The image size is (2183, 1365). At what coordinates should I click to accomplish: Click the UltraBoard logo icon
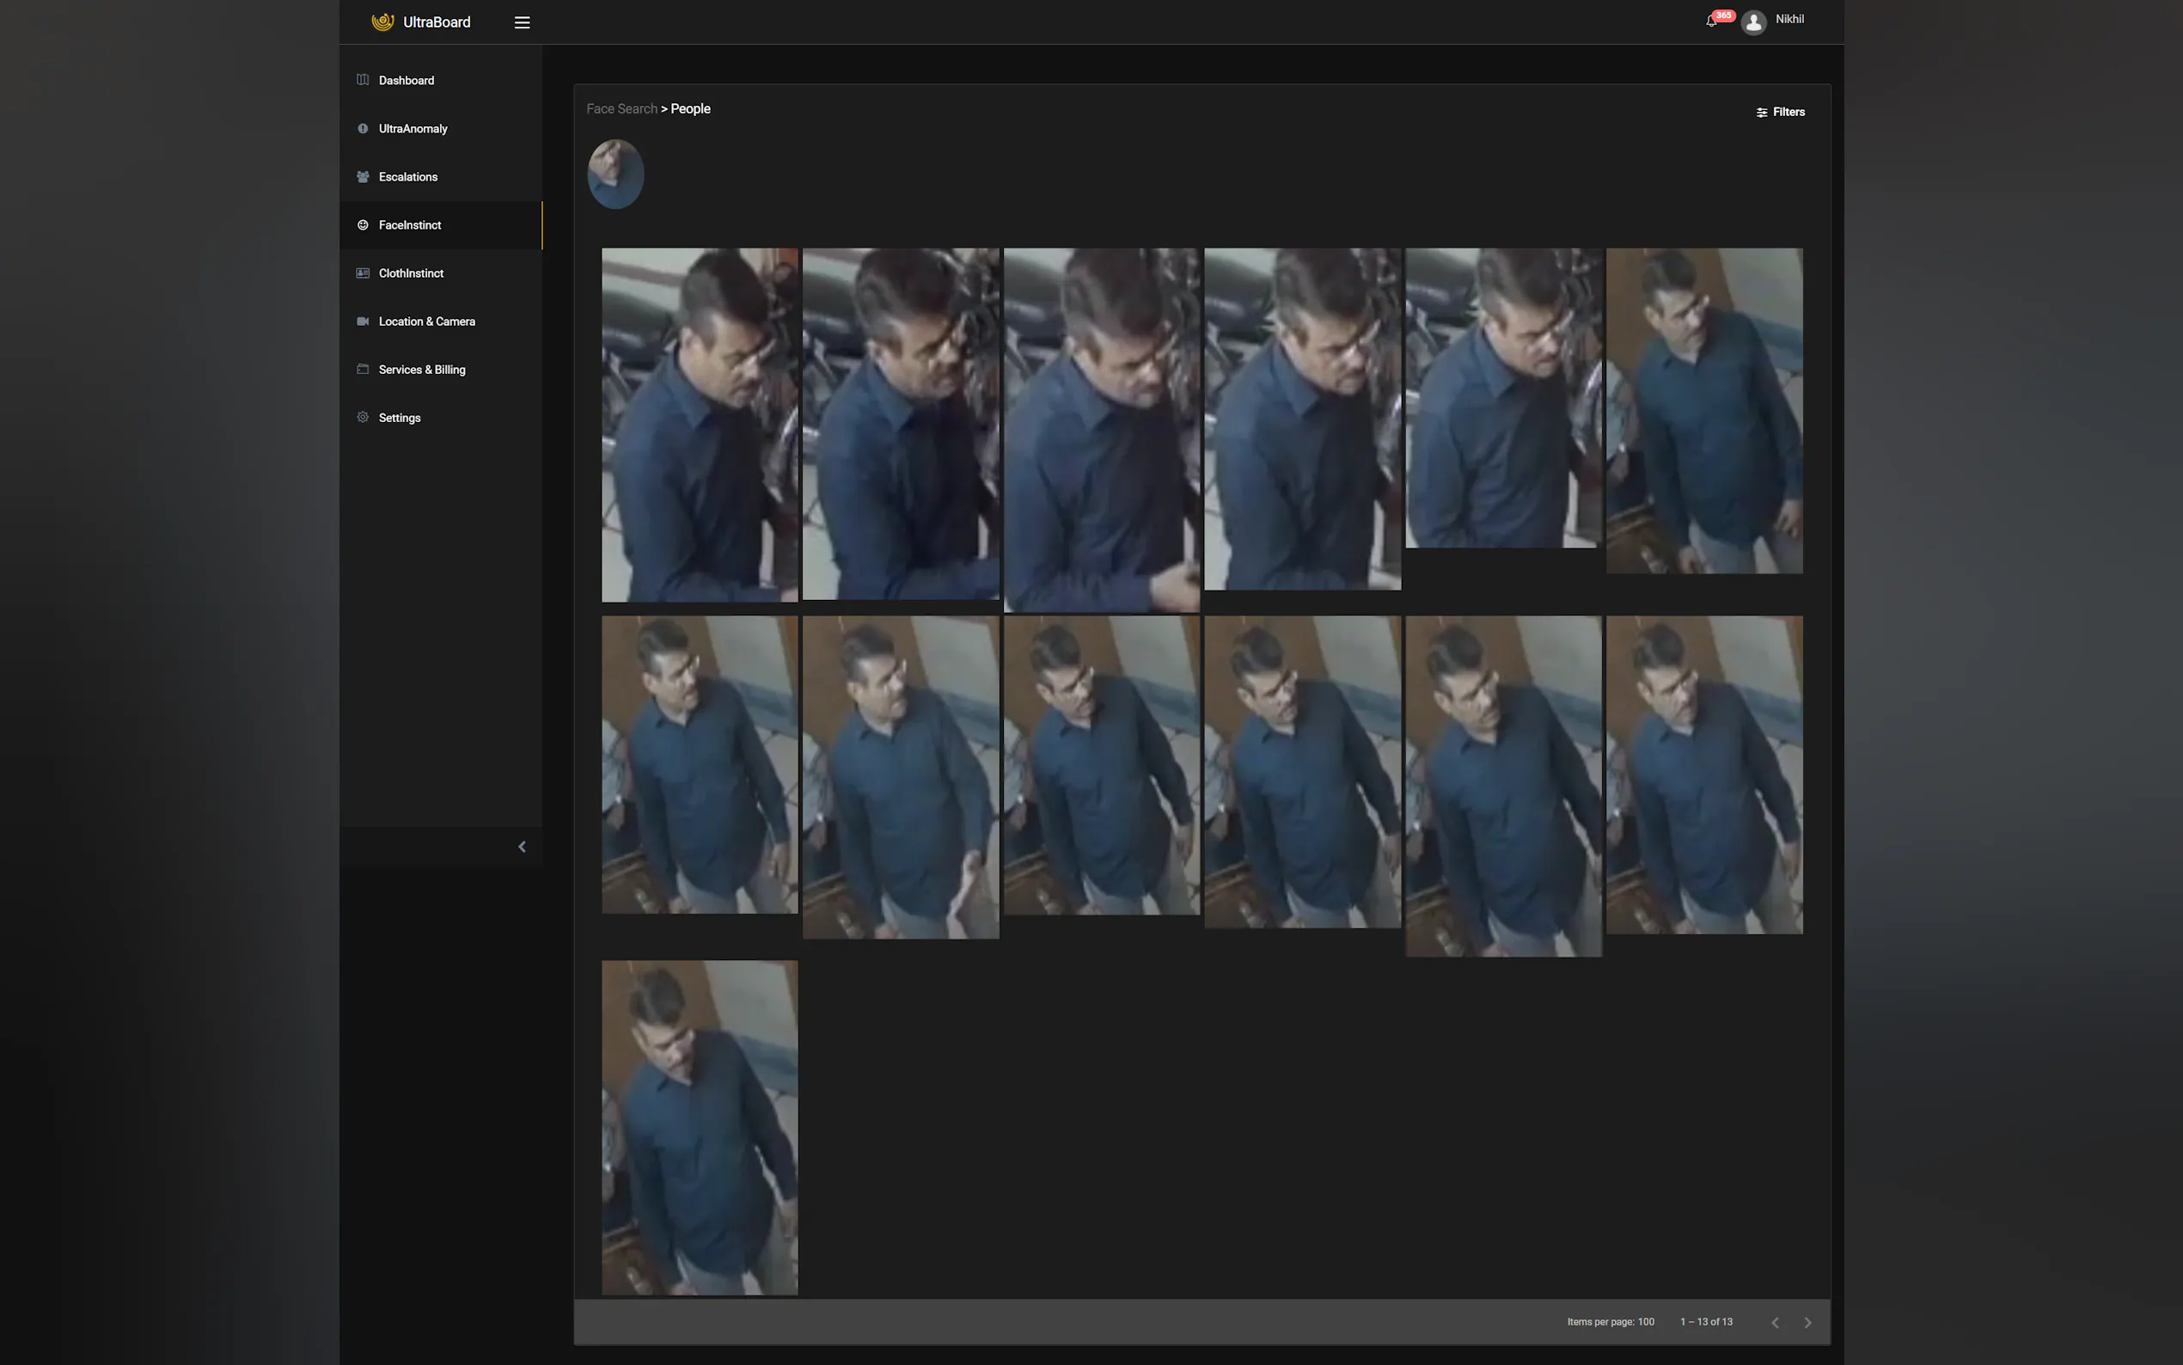(x=382, y=21)
